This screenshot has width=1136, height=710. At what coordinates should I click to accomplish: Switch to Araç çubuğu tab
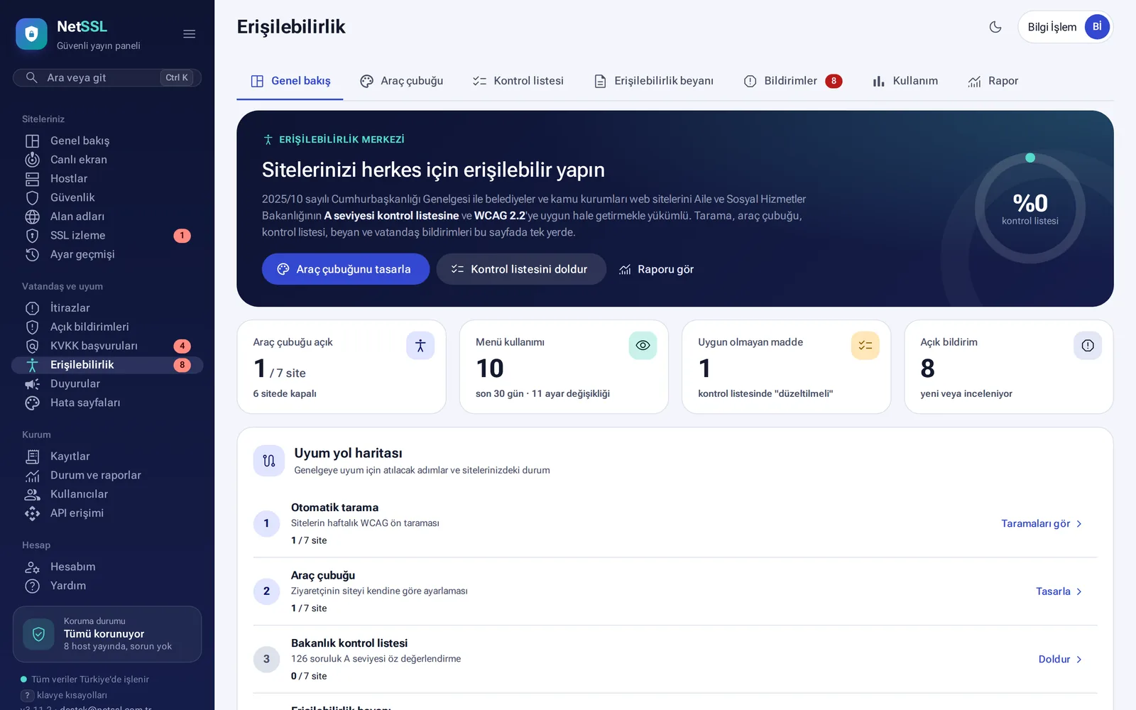[401, 81]
